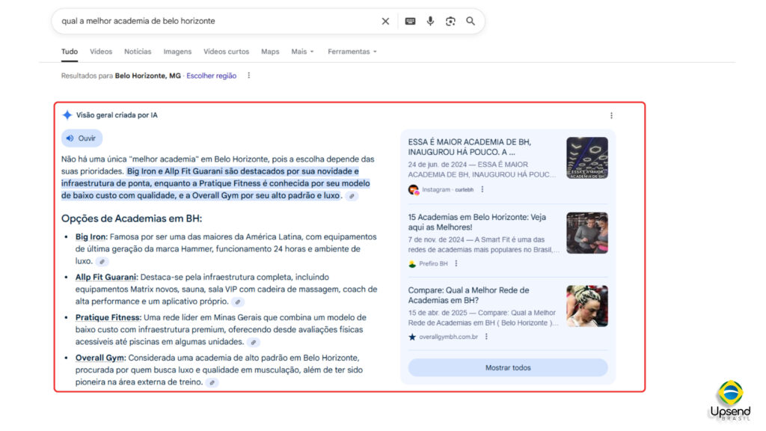
Task: Open source link icon after Allp Fit Guarani item
Action: click(238, 302)
